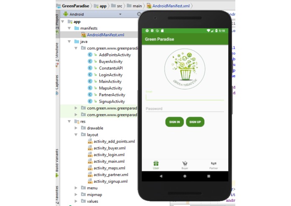Open the BuyerActivity class
This screenshot has width=291, height=206.
[111, 62]
